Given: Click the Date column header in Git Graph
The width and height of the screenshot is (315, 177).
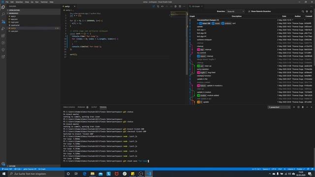Looking at the screenshot, I should pyautogui.click(x=284, y=16).
